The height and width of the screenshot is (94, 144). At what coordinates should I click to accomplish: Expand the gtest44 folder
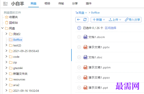(6, 68)
